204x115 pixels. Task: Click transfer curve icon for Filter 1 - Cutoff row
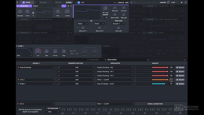(x=59, y=80)
